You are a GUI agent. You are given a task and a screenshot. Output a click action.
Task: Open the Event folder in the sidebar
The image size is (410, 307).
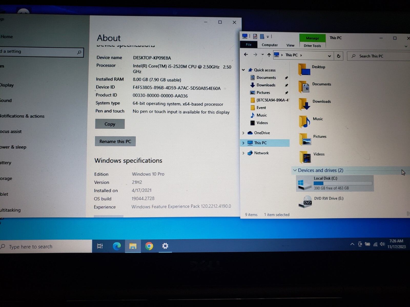[x=261, y=107]
